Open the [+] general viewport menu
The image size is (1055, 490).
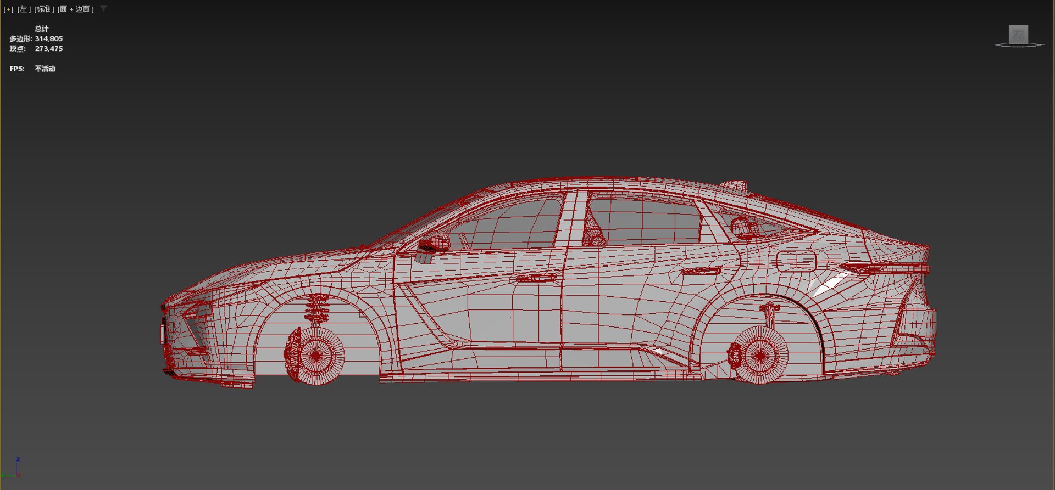click(8, 9)
